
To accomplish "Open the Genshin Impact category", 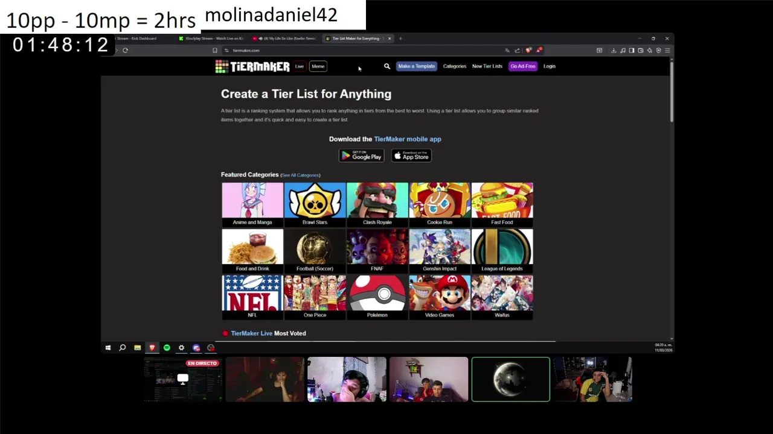I will point(440,251).
